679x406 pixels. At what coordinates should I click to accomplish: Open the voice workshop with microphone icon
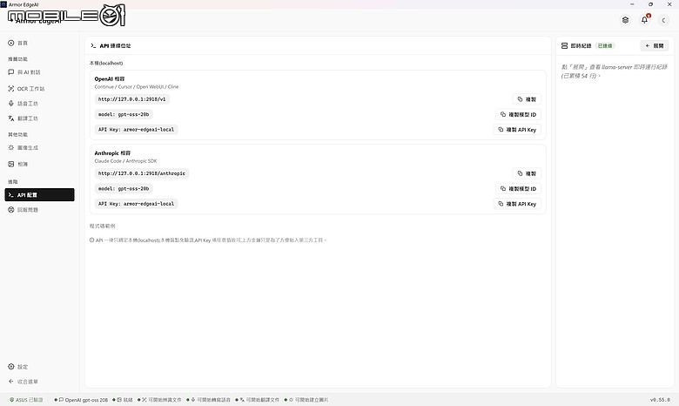tap(24, 104)
